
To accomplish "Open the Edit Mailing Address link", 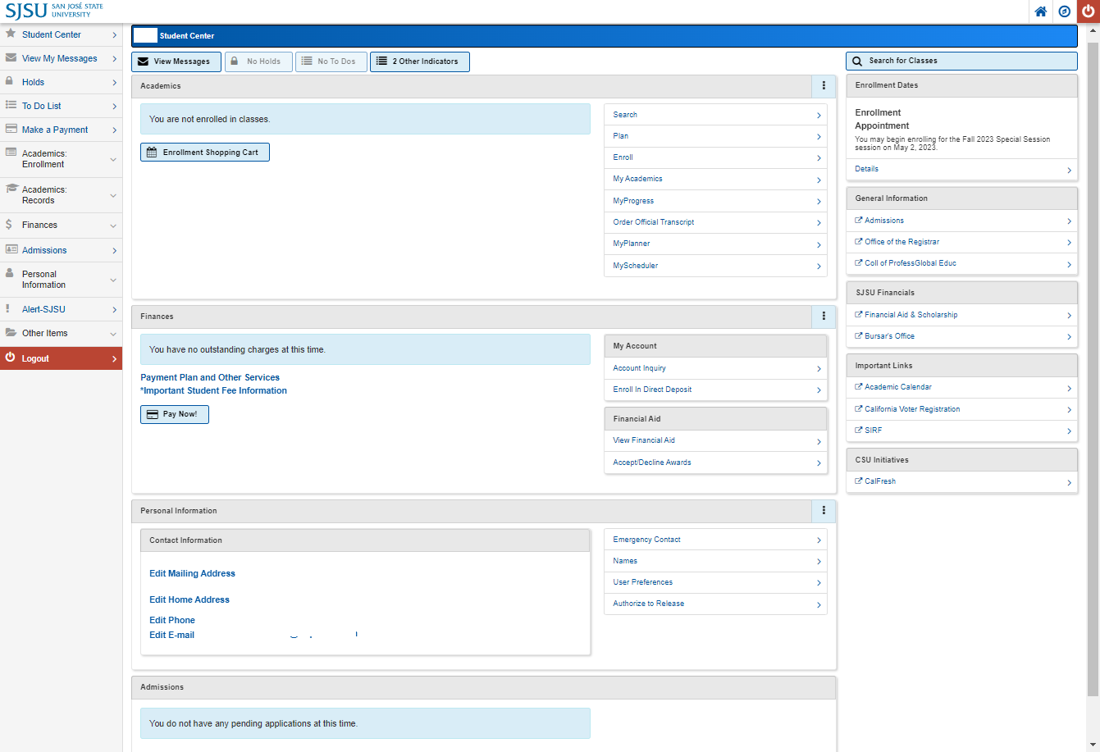I will 192,573.
